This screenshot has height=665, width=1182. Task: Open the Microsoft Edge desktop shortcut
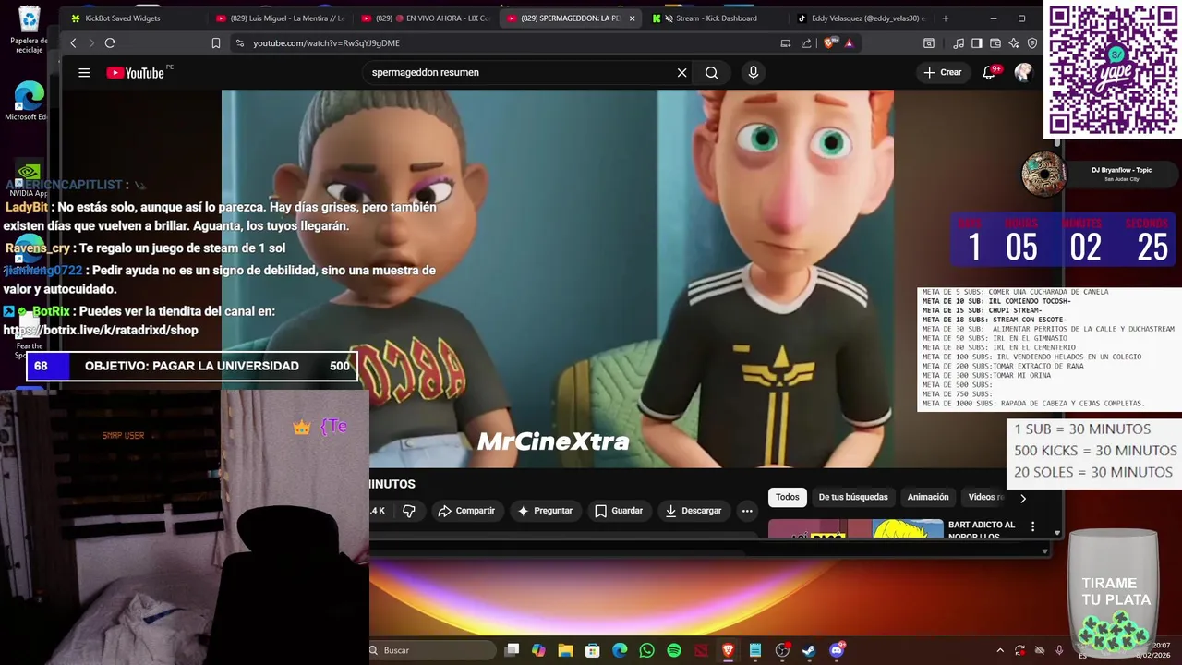28,102
